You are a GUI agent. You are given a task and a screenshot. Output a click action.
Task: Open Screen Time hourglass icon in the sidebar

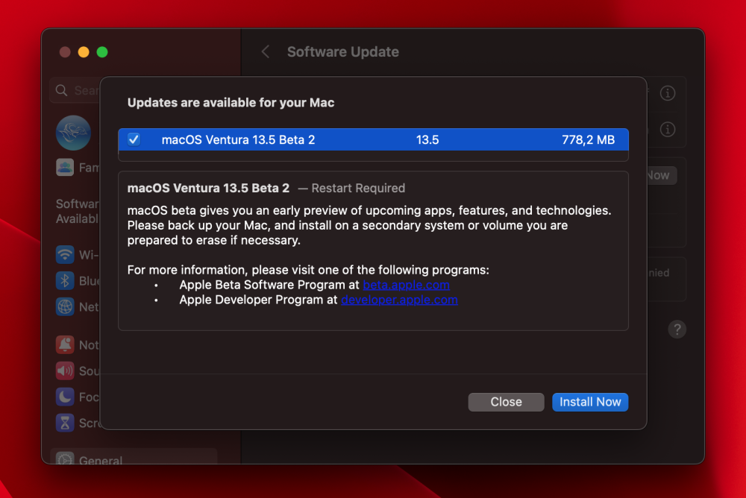pos(65,423)
